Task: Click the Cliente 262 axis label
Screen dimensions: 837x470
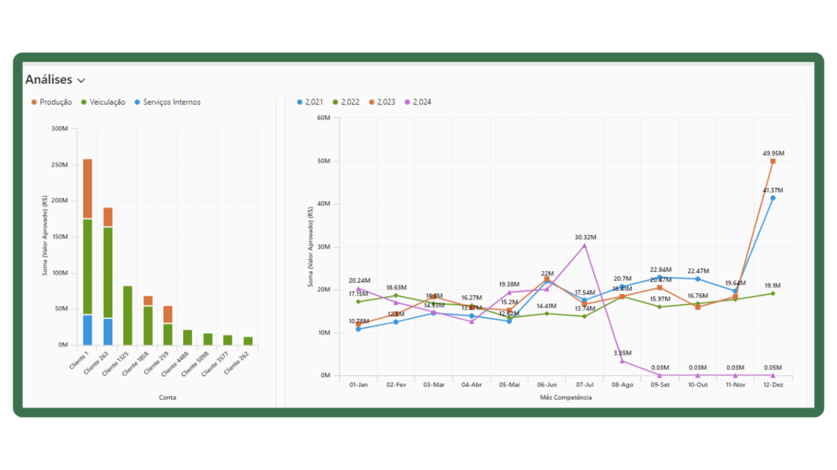Action: point(236,363)
